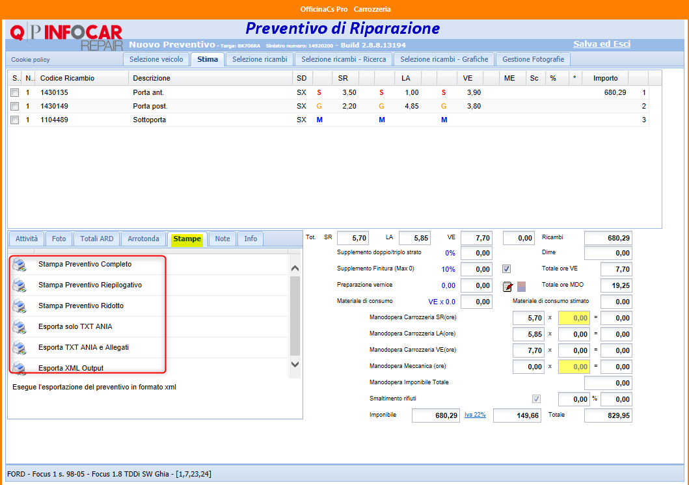Click the Smaltimento rifiuti percentage field

coord(574,399)
